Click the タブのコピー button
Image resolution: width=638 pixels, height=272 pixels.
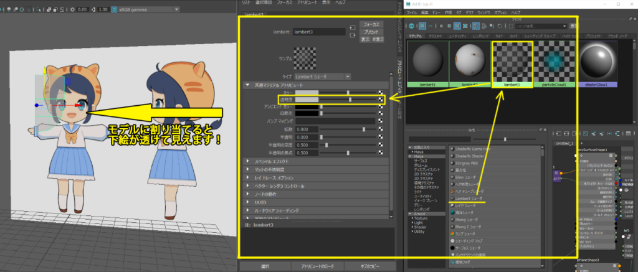pos(370,267)
